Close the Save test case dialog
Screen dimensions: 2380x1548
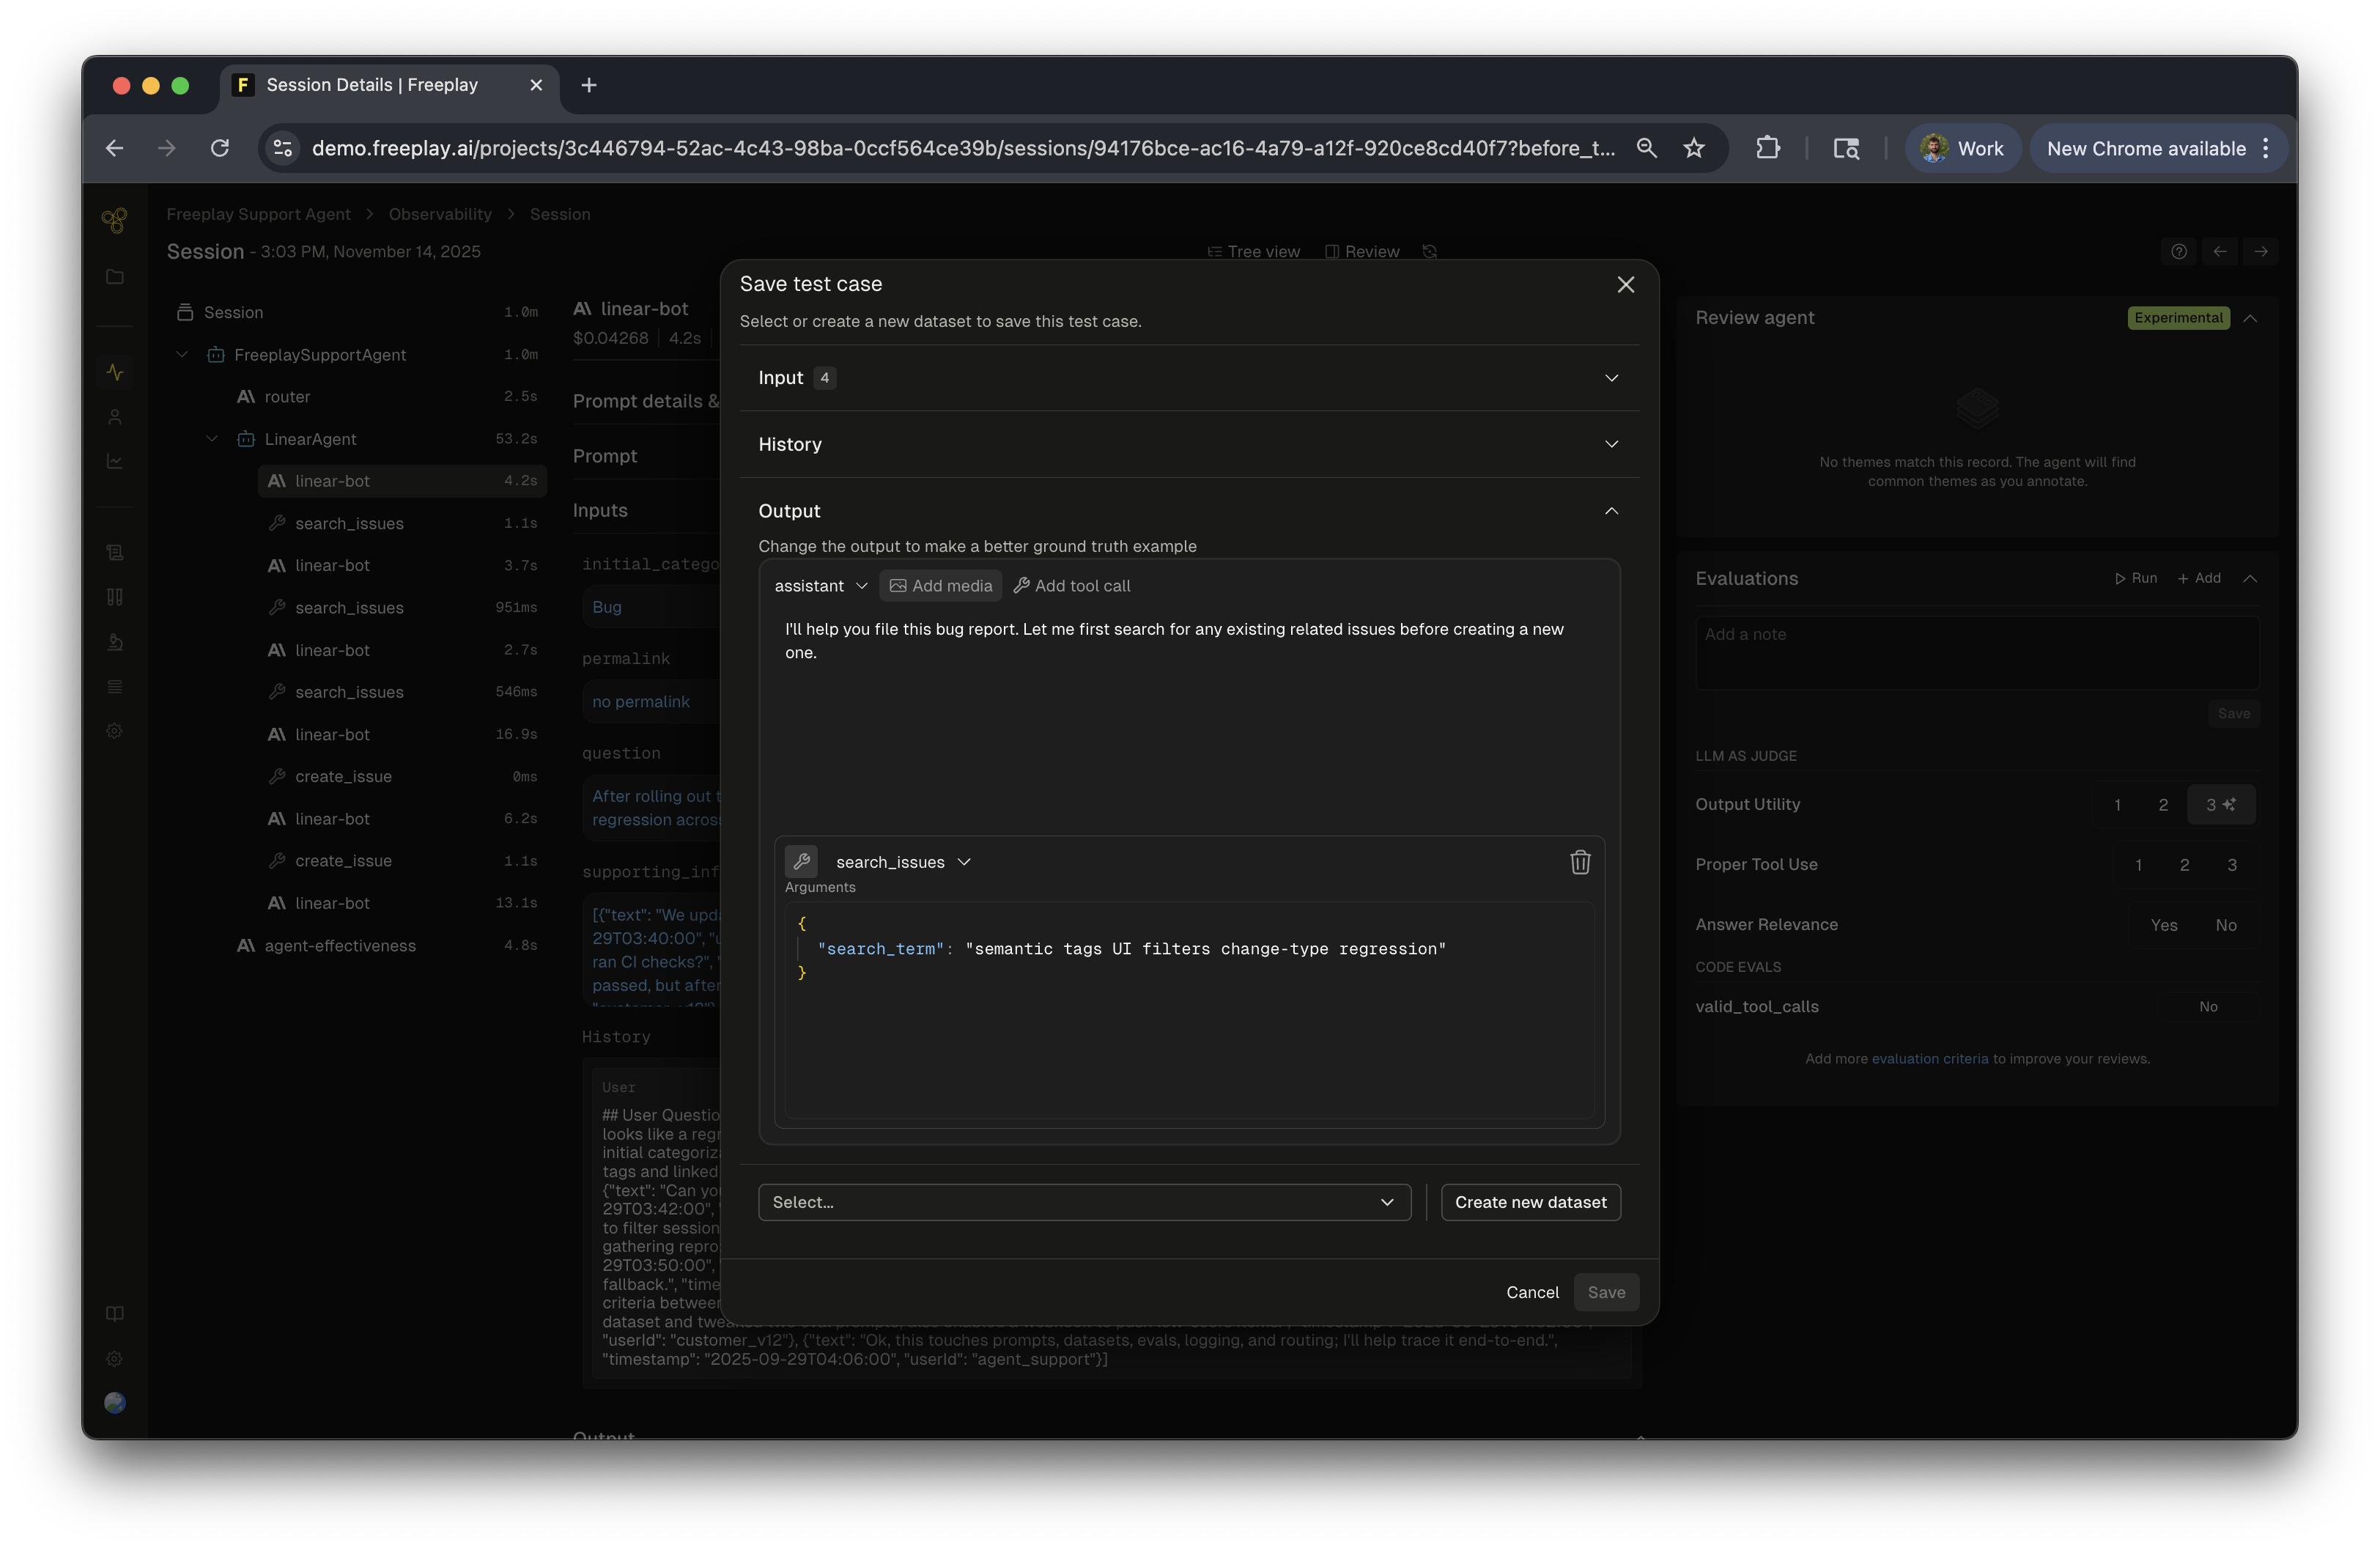[1625, 285]
